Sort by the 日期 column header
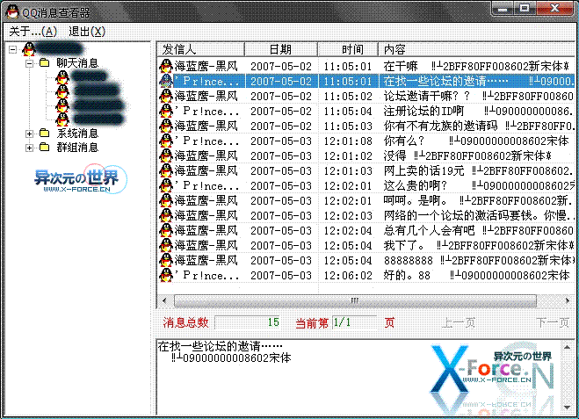The width and height of the screenshot is (579, 419). (280, 49)
